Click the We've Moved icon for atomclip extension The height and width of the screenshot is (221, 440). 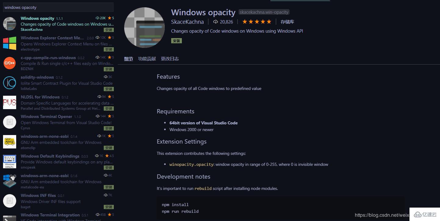[9, 142]
